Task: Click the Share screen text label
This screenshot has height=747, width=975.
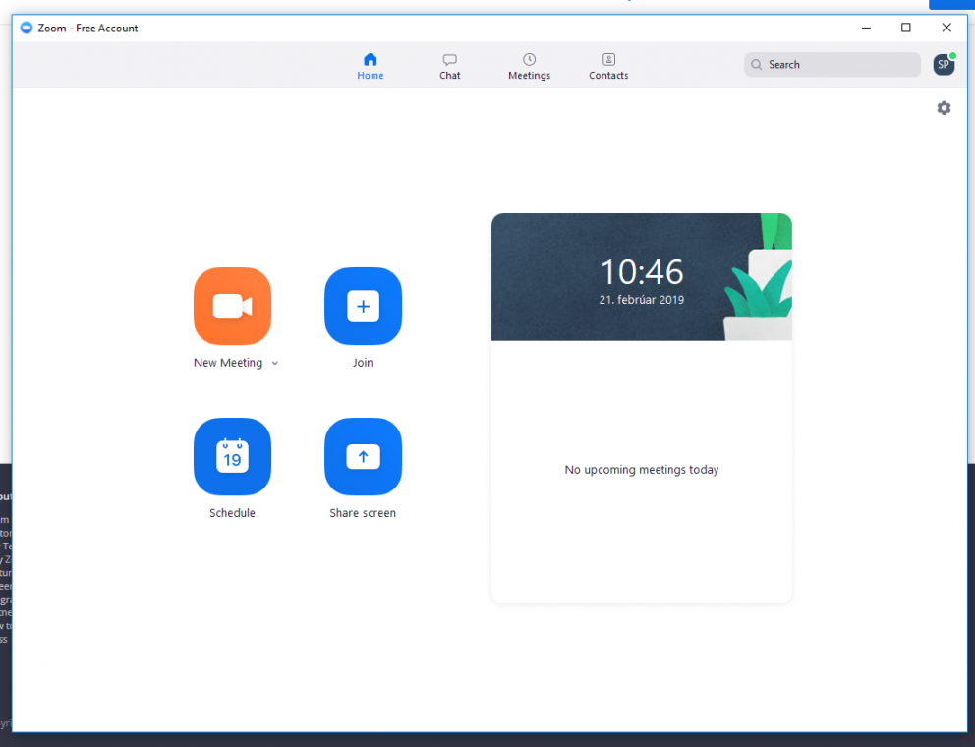Action: 363,513
